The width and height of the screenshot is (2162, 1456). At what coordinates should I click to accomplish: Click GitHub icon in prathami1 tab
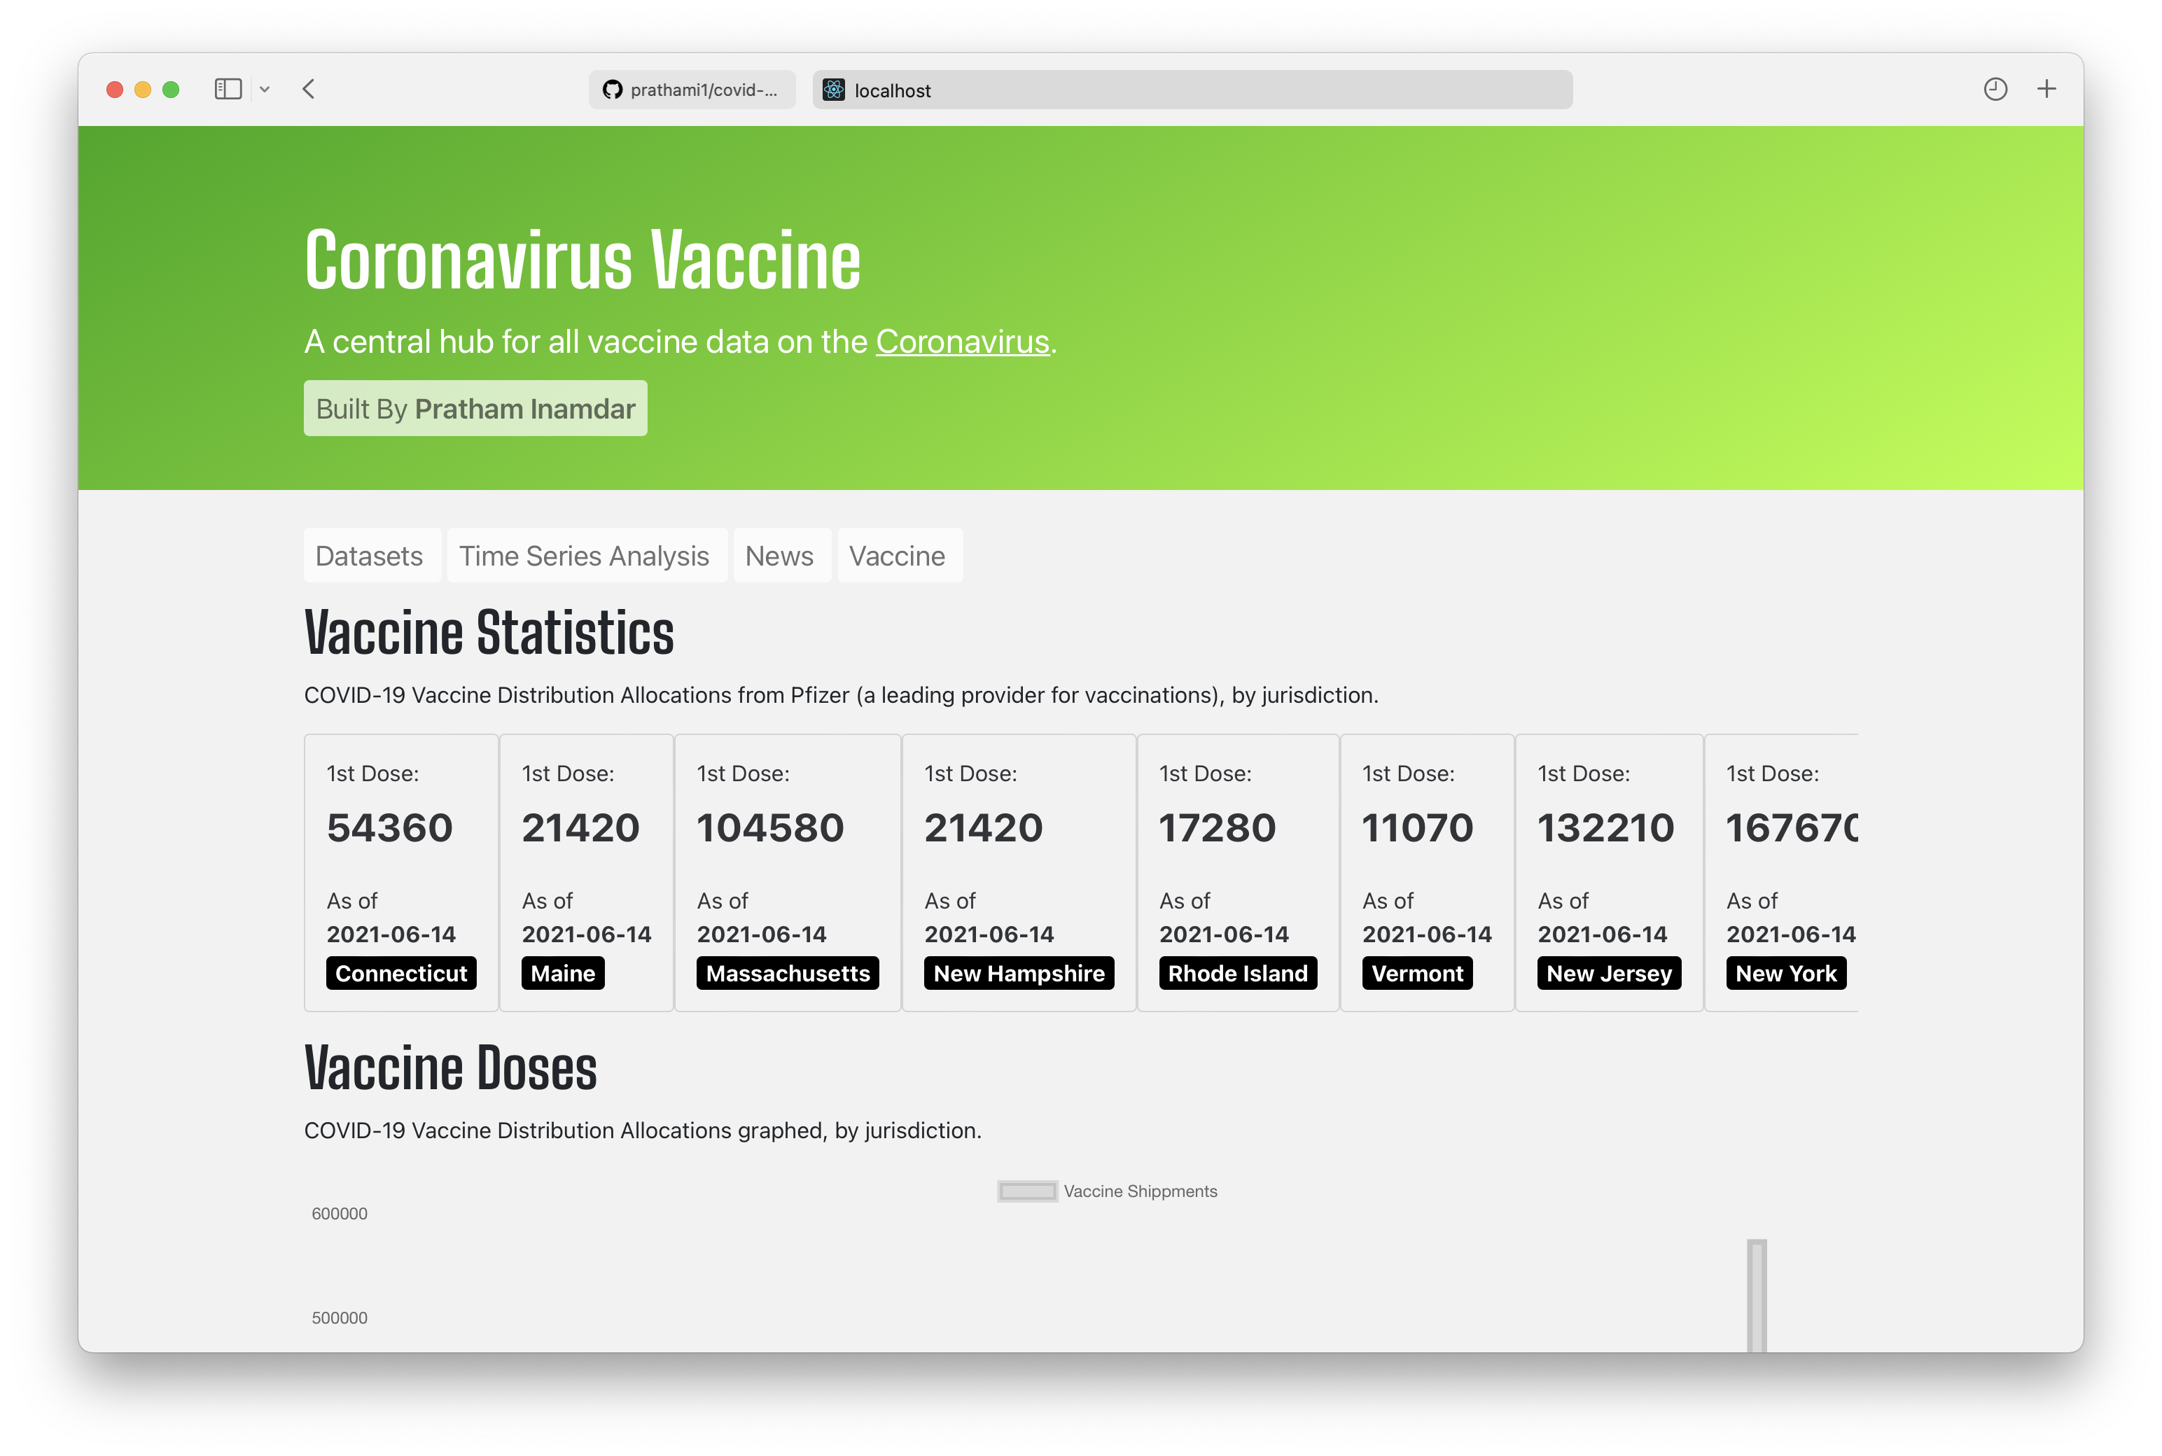[612, 90]
